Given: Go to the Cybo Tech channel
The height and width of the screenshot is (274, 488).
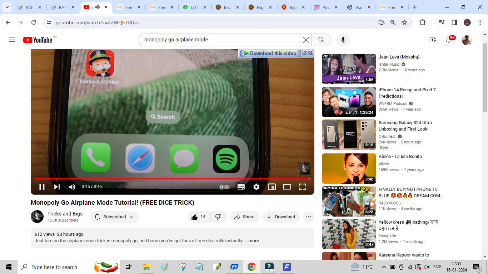Looking at the screenshot, I should coord(388,136).
